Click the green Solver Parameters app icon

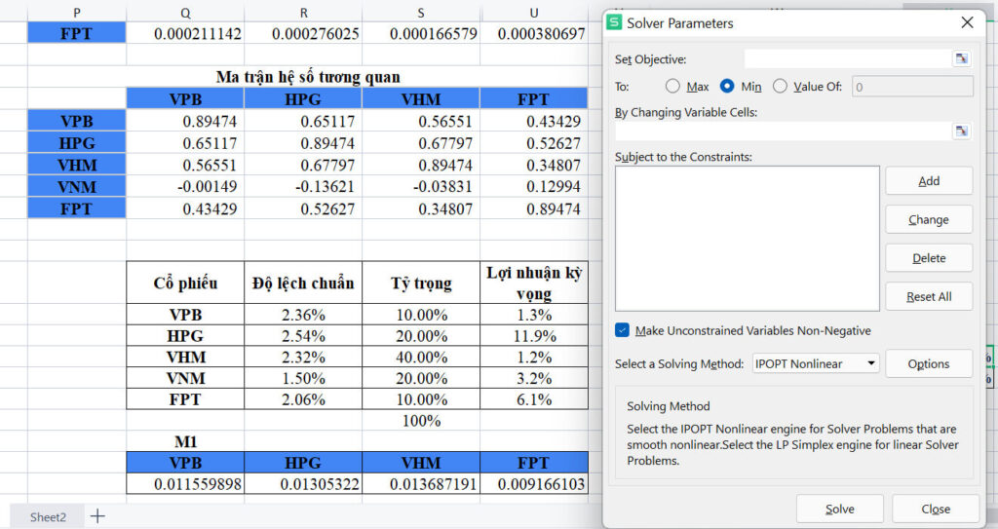pyautogui.click(x=614, y=23)
